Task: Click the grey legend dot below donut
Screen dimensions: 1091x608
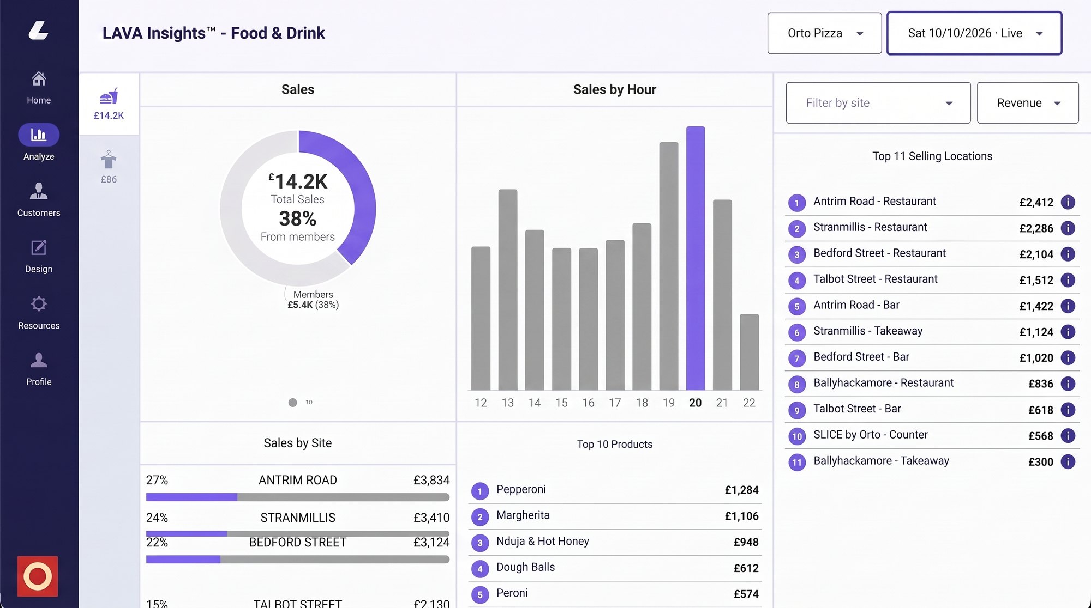Action: pyautogui.click(x=293, y=403)
